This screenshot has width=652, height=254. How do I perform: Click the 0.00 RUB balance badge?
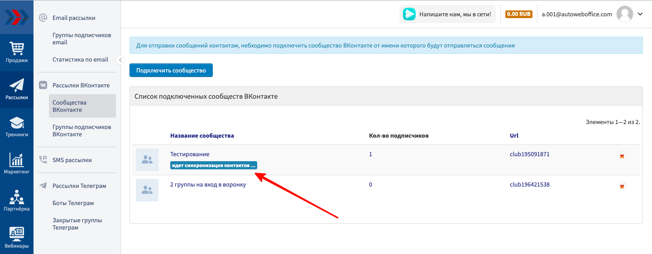click(x=518, y=14)
